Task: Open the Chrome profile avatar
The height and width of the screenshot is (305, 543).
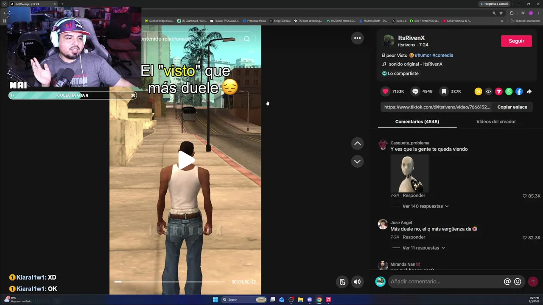Action: 530,13
